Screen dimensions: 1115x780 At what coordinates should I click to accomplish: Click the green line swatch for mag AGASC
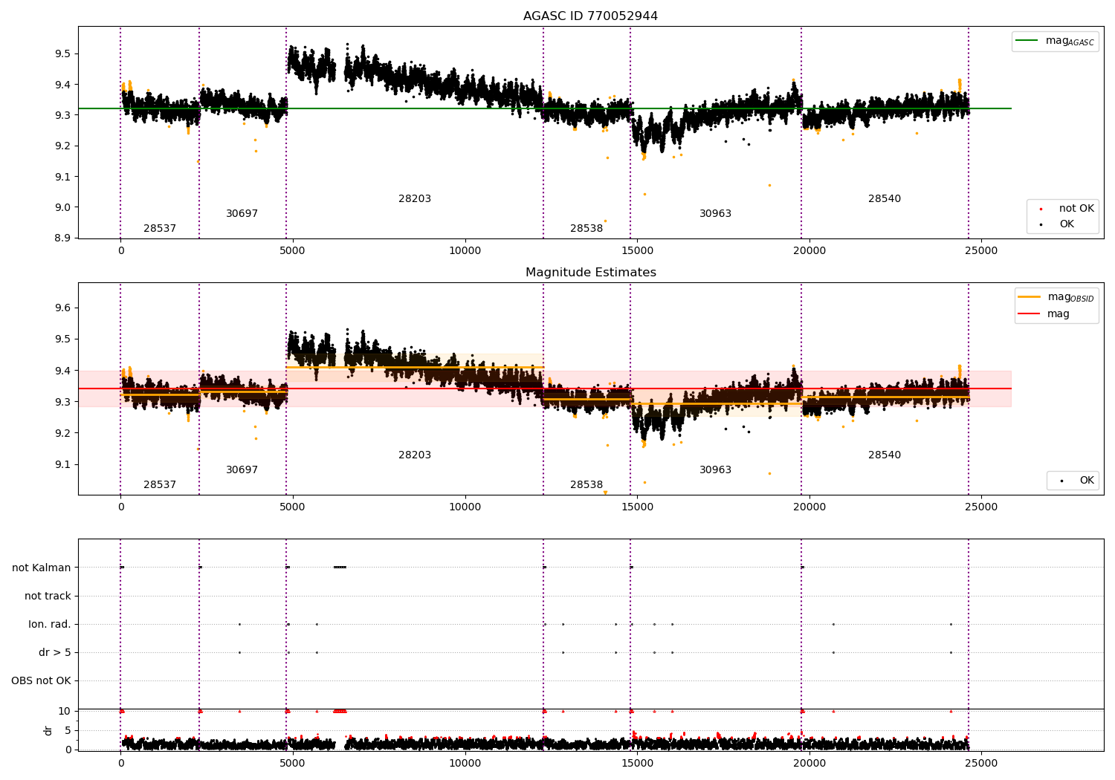pyautogui.click(x=1027, y=41)
